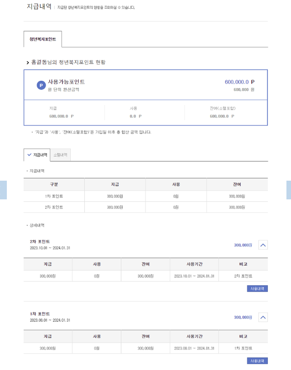Select the 2차 포인트 row in 지급내역 table
This screenshot has height=370, width=291.
click(x=146, y=207)
